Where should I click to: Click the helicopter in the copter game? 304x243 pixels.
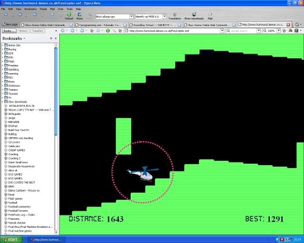tap(143, 173)
